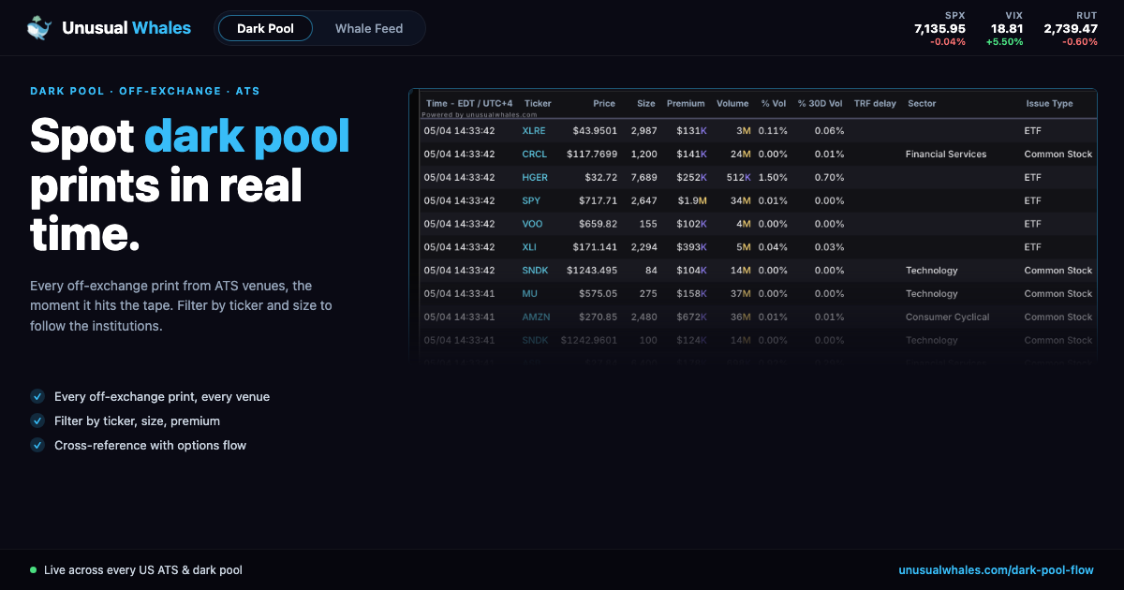Screen dimensions: 1124x590
Task: Click the Financial Services sector cell
Action: point(946,154)
